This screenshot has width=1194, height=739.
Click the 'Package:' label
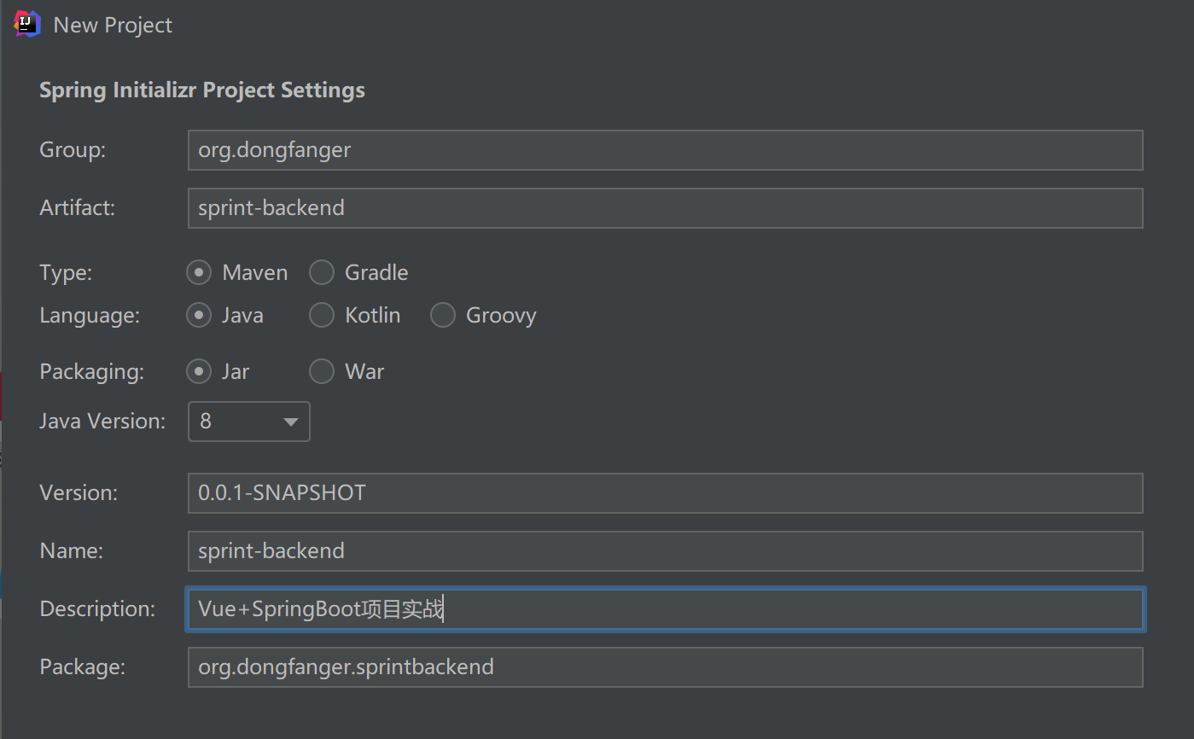[82, 667]
